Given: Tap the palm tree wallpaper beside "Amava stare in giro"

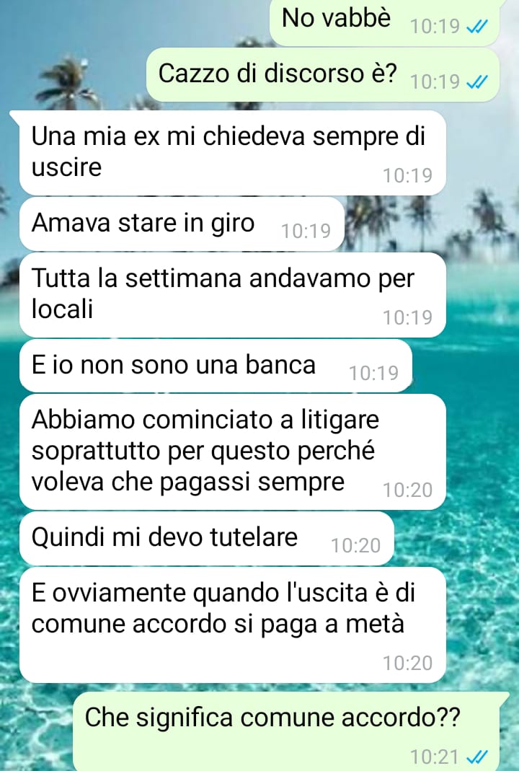Looking at the screenshot, I should coord(427,221).
